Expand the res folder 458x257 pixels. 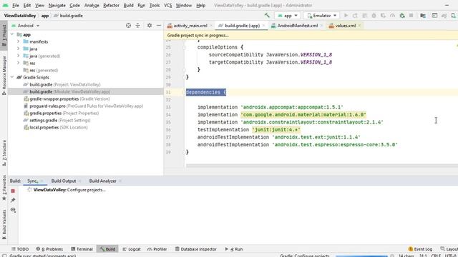(19, 63)
